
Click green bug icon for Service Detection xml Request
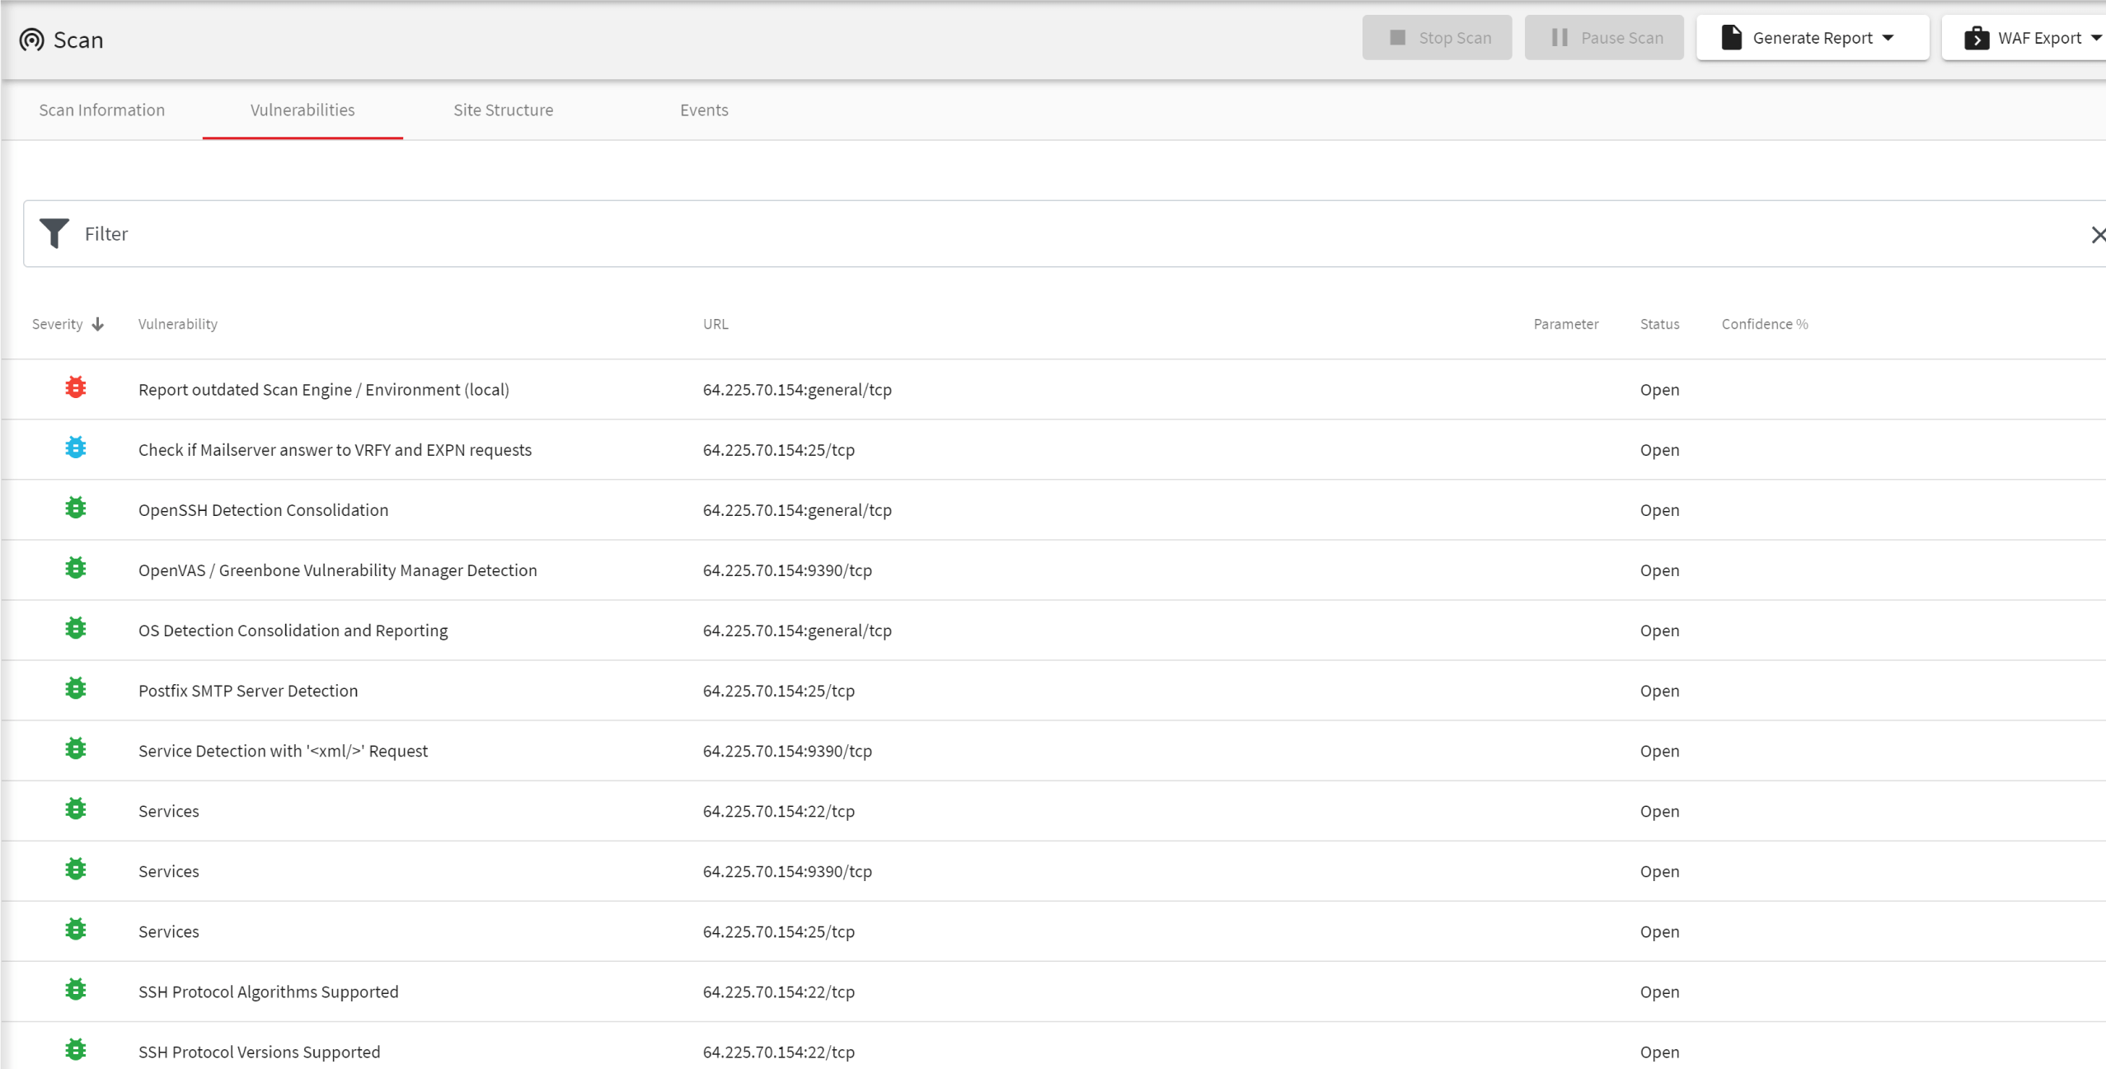[x=76, y=748]
